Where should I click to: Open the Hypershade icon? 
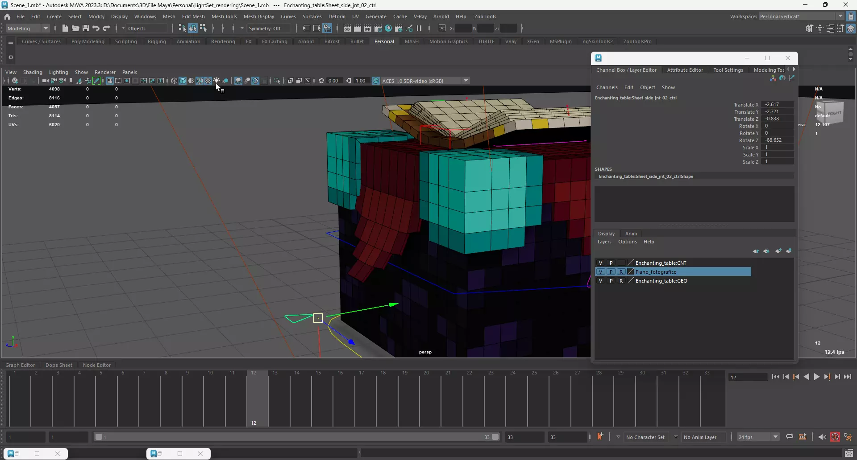pos(388,28)
